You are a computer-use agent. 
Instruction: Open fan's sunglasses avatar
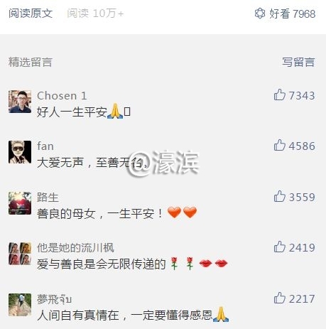click(20, 152)
